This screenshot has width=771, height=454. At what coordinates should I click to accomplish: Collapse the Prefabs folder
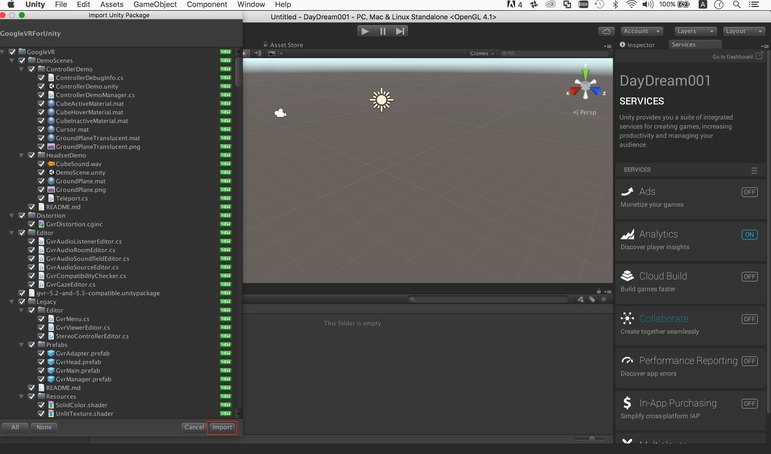click(x=22, y=345)
